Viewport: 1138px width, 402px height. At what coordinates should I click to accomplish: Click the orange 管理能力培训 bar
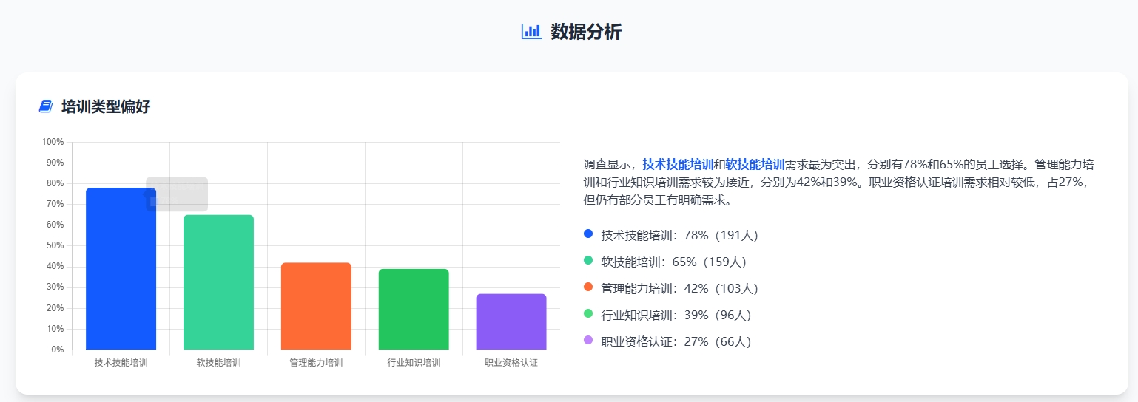(316, 306)
